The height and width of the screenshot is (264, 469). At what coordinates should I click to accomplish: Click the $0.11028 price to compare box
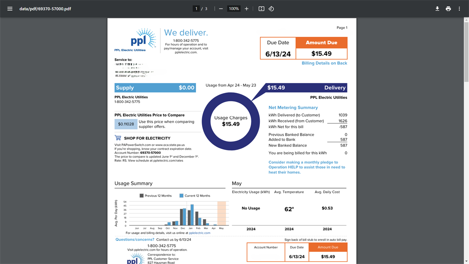126,124
